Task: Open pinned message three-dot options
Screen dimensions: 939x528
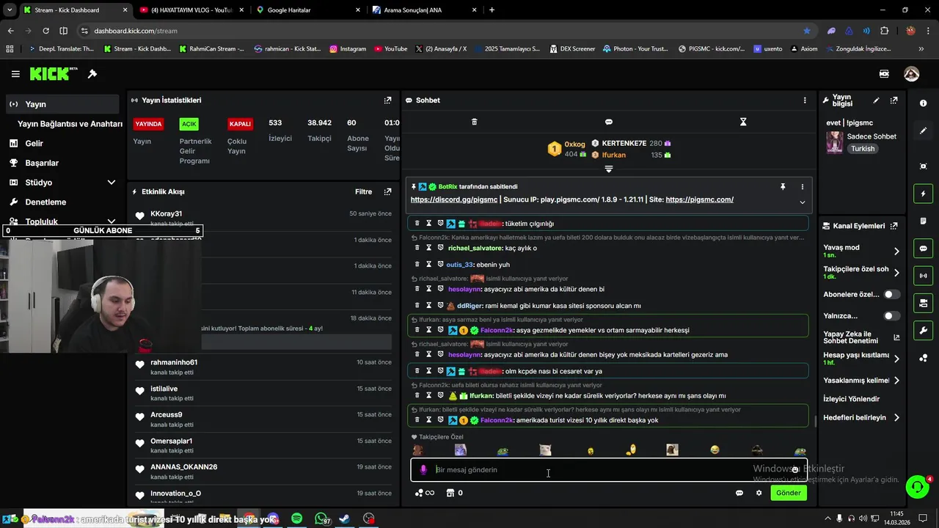Action: point(802,187)
